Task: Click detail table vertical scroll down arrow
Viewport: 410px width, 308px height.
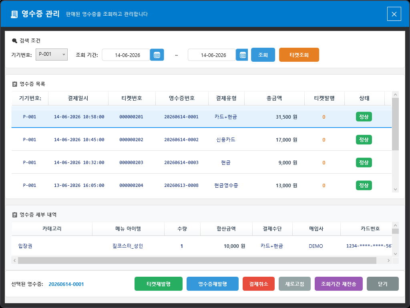Action: coord(395,253)
